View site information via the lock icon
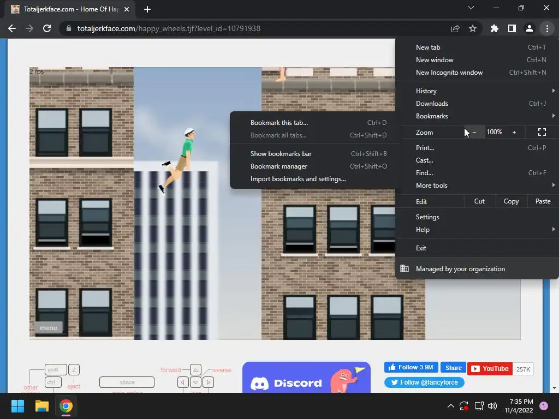This screenshot has width=559, height=419. (69, 28)
